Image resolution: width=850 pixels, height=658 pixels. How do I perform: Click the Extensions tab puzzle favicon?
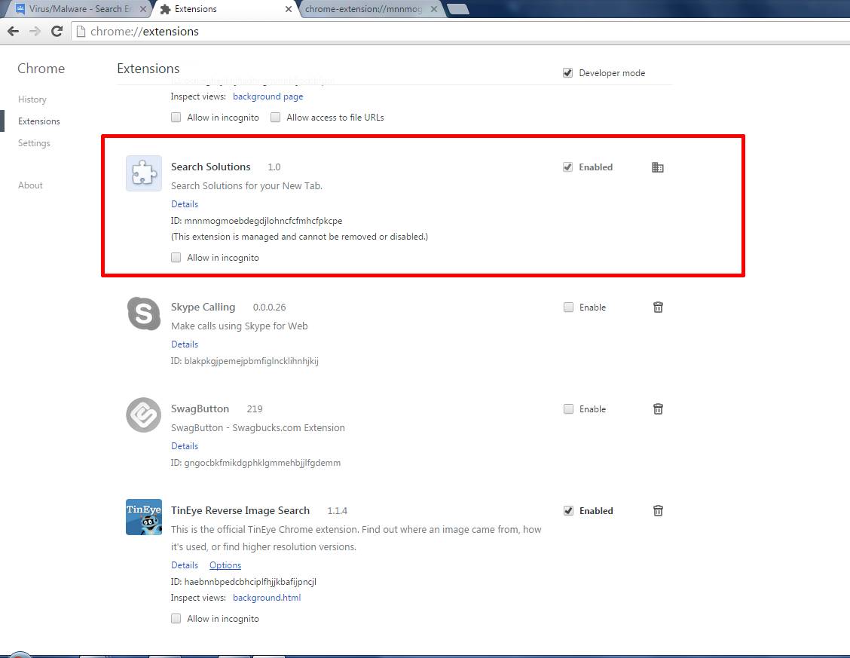click(x=165, y=9)
